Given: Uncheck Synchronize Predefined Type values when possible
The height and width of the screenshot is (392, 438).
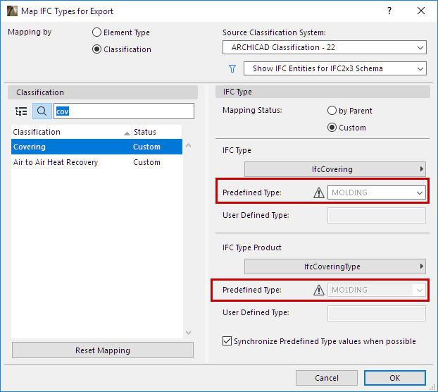Looking at the screenshot, I should point(227,341).
